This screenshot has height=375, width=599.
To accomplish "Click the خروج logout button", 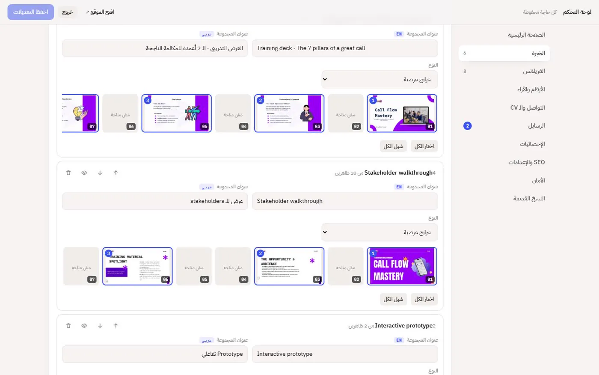I will pyautogui.click(x=68, y=12).
